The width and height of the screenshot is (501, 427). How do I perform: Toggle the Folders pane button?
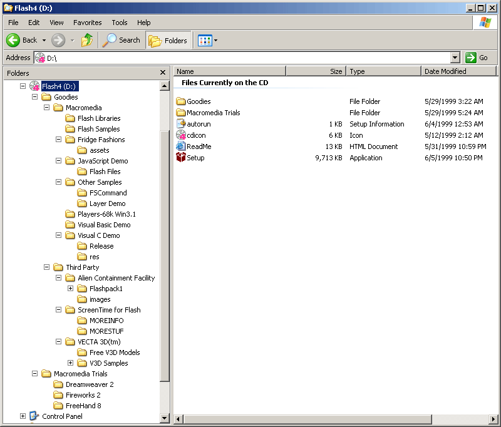168,40
